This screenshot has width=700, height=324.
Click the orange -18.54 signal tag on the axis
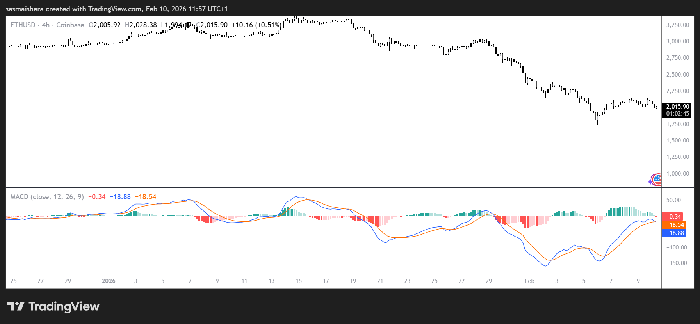(x=674, y=225)
